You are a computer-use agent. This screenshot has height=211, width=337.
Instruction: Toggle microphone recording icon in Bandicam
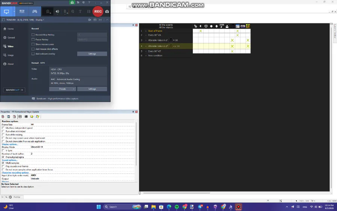[65, 12]
